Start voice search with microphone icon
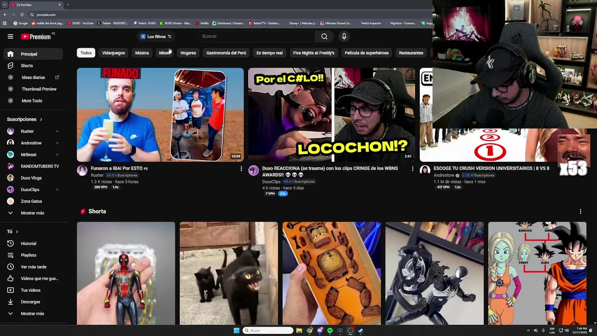Image resolution: width=597 pixels, height=336 pixels. 344,36
